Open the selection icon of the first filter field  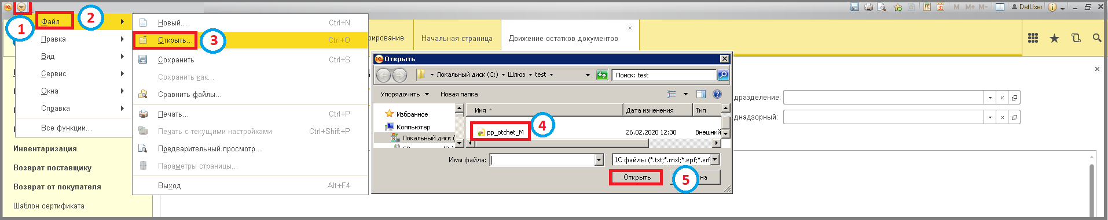1014,98
